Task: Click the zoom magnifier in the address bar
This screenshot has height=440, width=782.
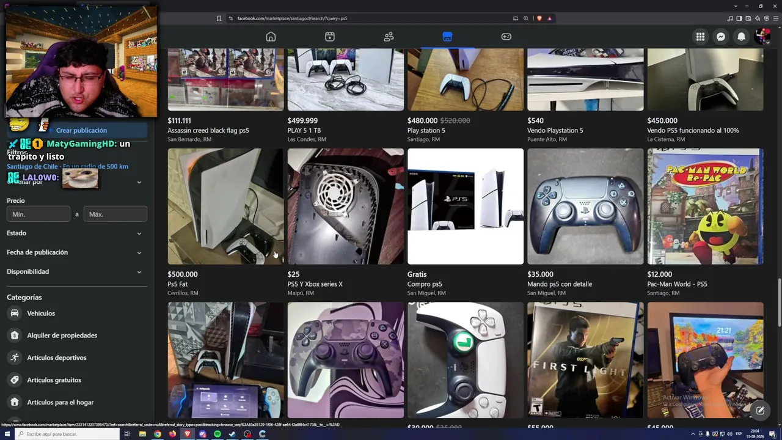Action: [x=525, y=18]
